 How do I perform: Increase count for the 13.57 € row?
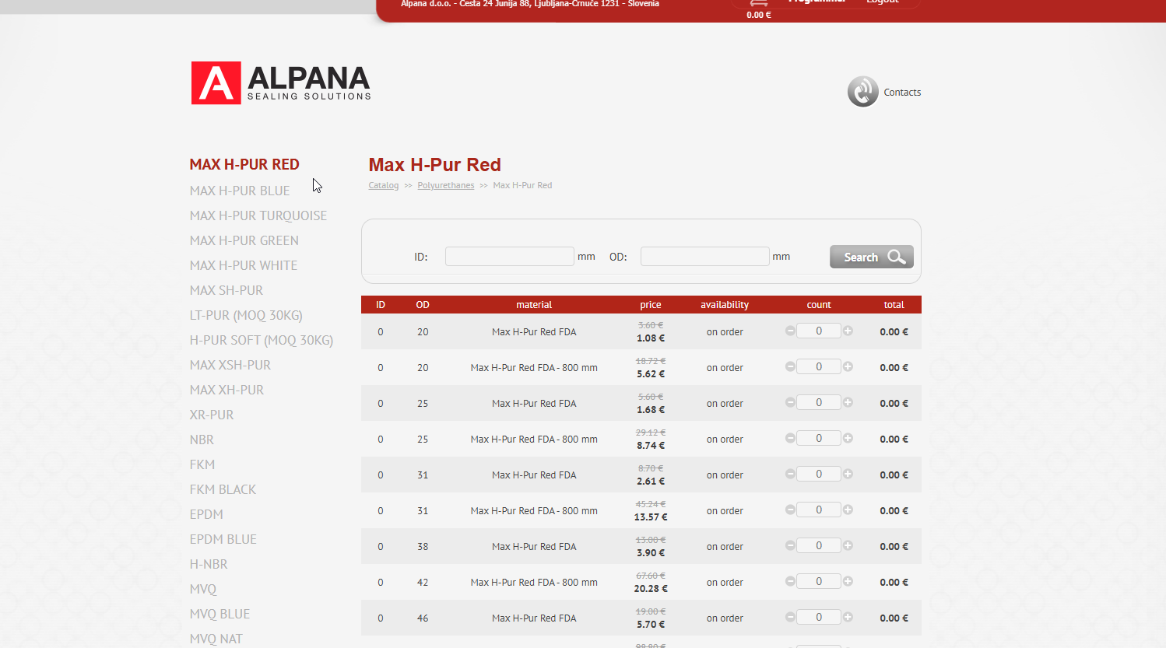(x=848, y=510)
